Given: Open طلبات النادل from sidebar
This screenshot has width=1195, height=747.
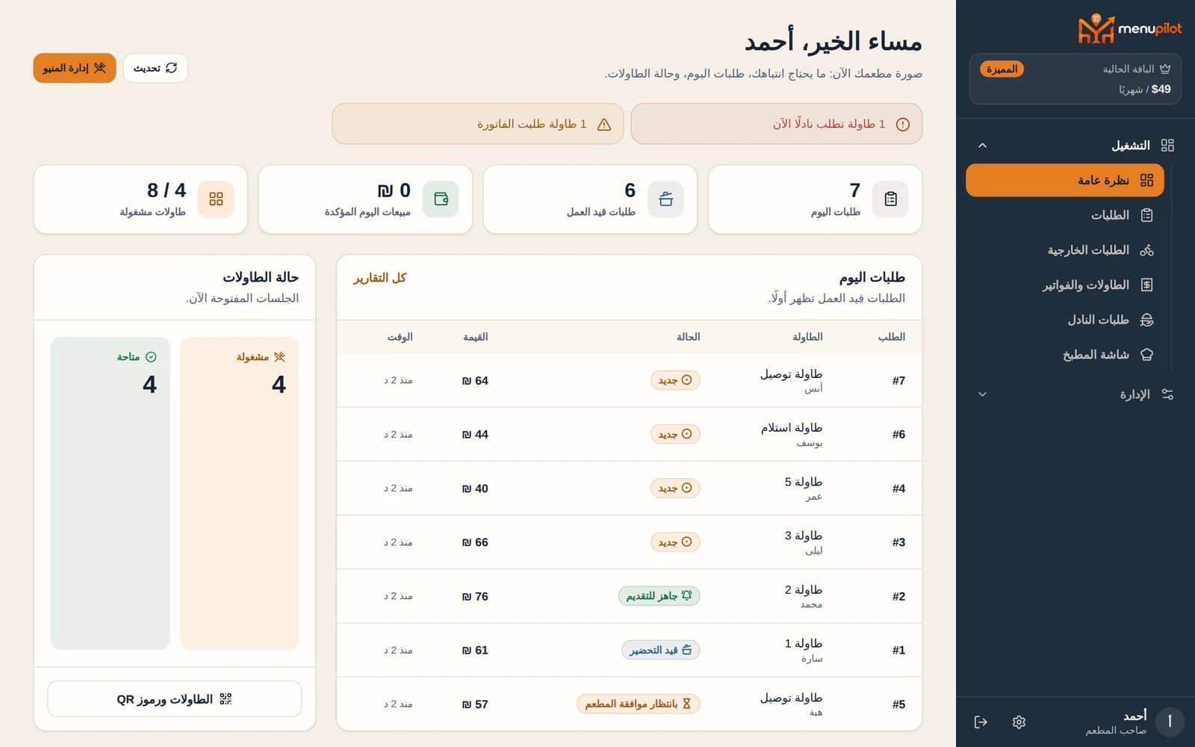Looking at the screenshot, I should [x=1064, y=320].
